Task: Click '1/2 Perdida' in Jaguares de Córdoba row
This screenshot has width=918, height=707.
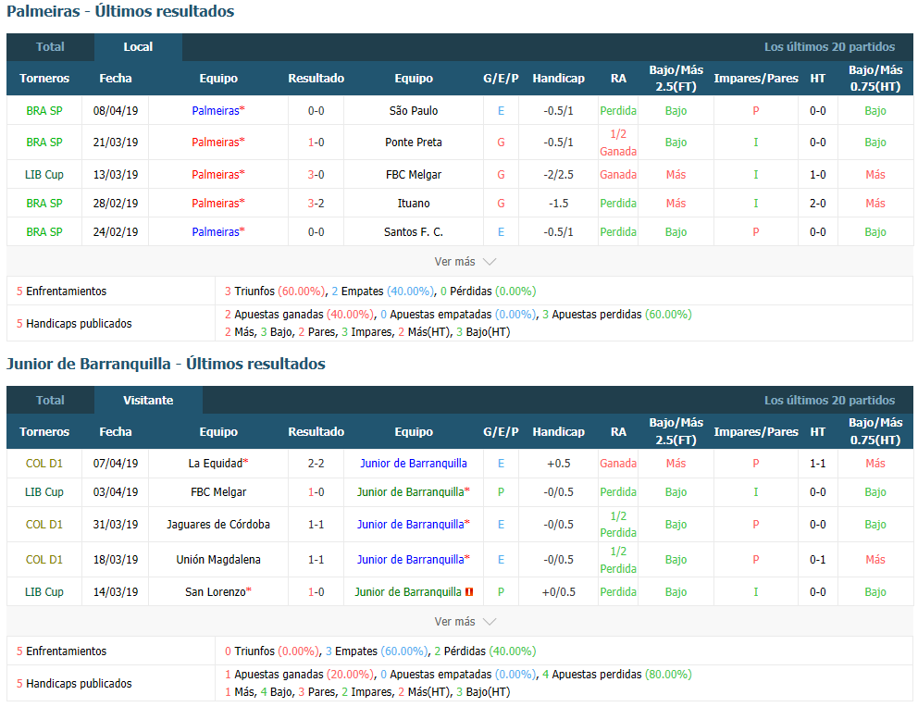Action: pos(618,525)
